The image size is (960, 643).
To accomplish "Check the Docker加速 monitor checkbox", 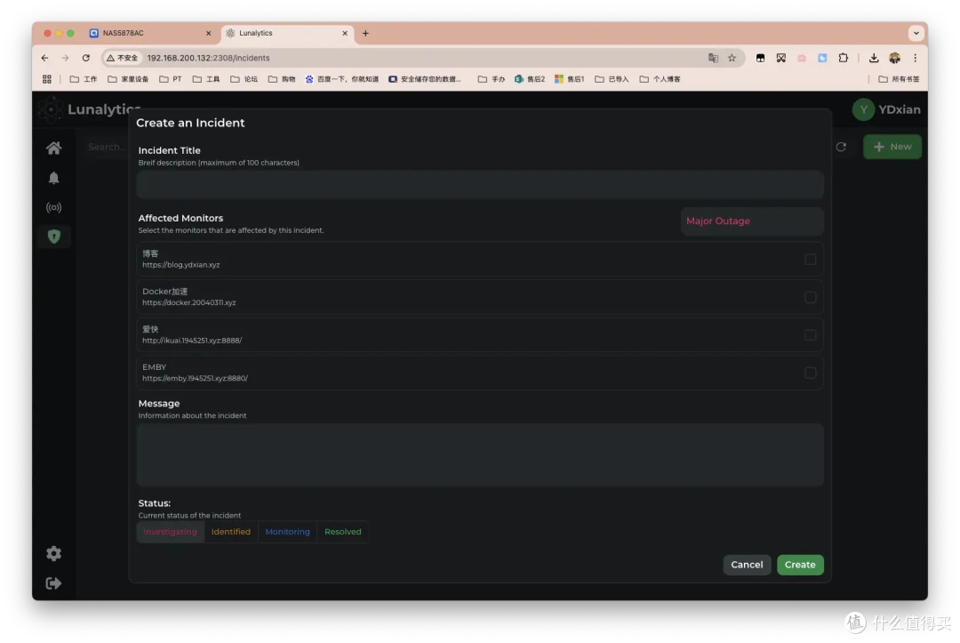I will point(810,298).
